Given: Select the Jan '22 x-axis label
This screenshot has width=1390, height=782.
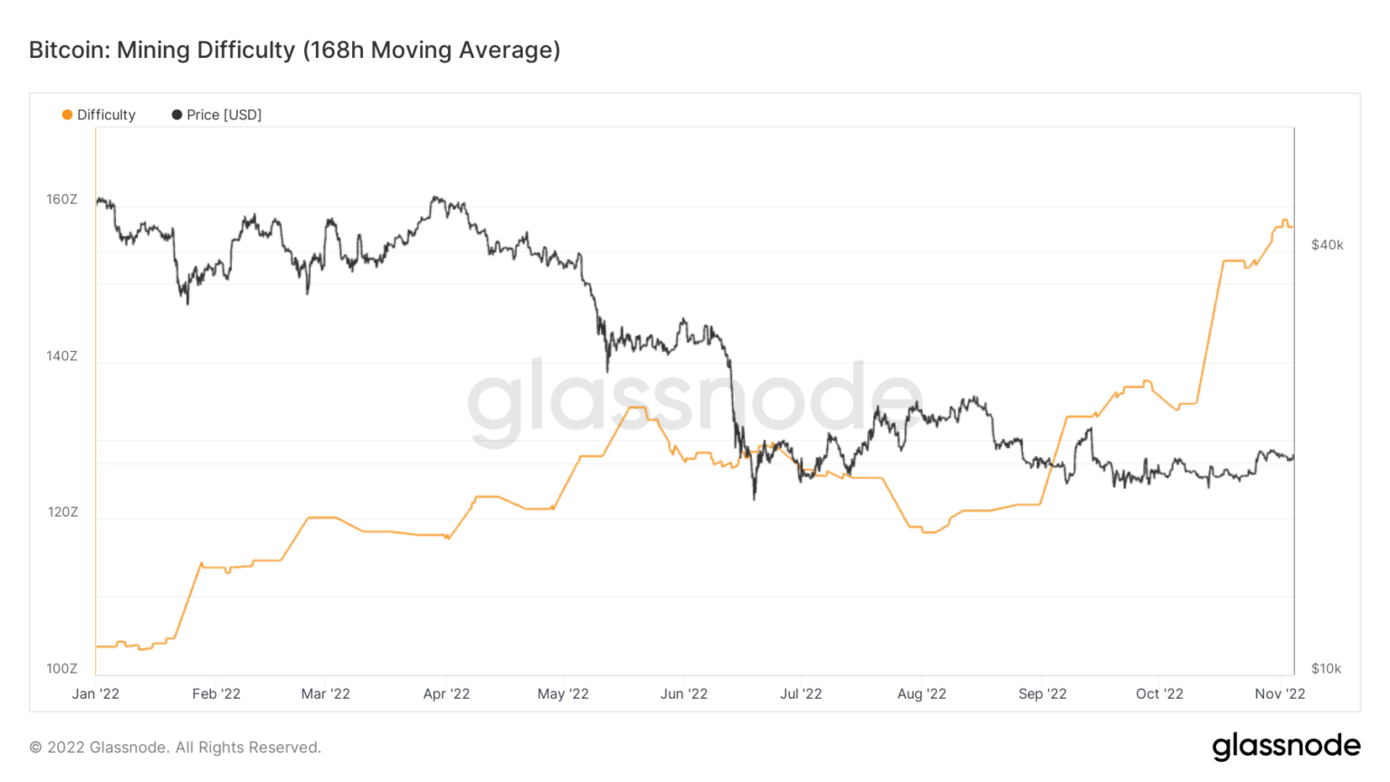Looking at the screenshot, I should pyautogui.click(x=96, y=694).
